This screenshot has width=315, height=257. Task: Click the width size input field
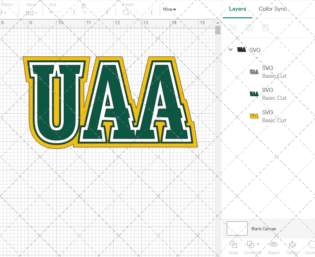tap(63, 12)
